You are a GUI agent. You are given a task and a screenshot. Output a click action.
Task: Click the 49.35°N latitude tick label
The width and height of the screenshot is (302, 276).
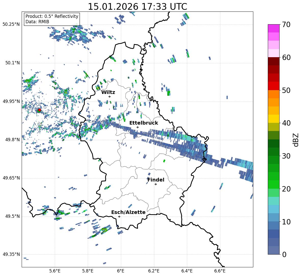(11, 254)
